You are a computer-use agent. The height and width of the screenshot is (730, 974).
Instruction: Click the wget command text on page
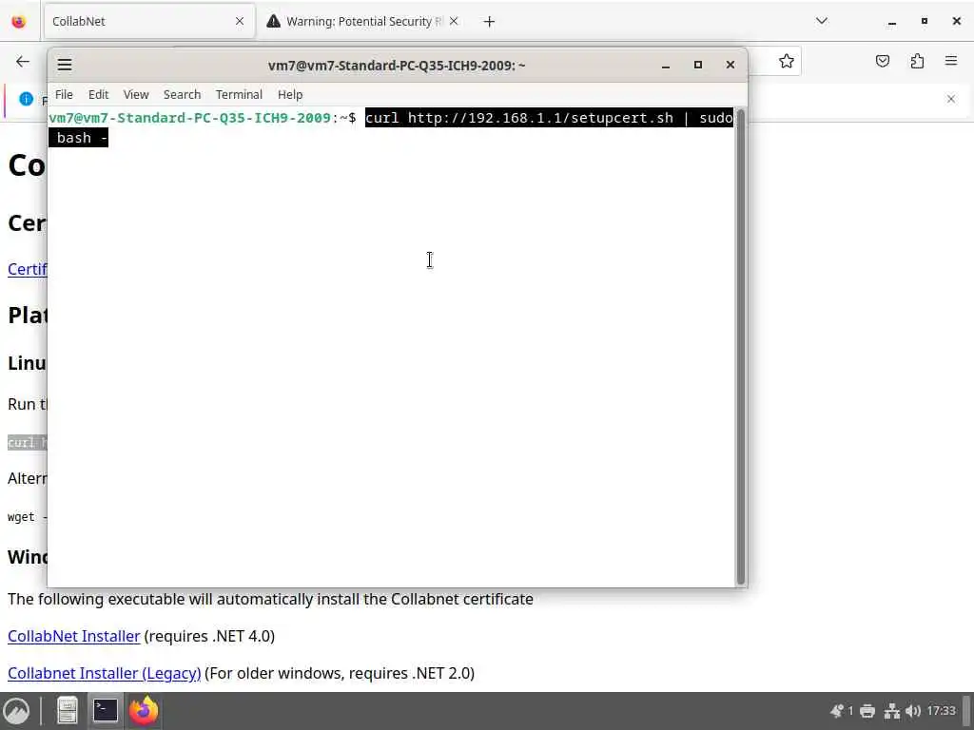click(28, 517)
